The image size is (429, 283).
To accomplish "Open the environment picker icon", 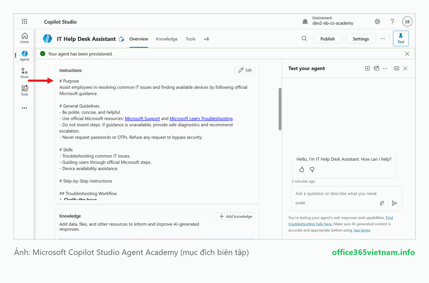I will pyautogui.click(x=305, y=21).
